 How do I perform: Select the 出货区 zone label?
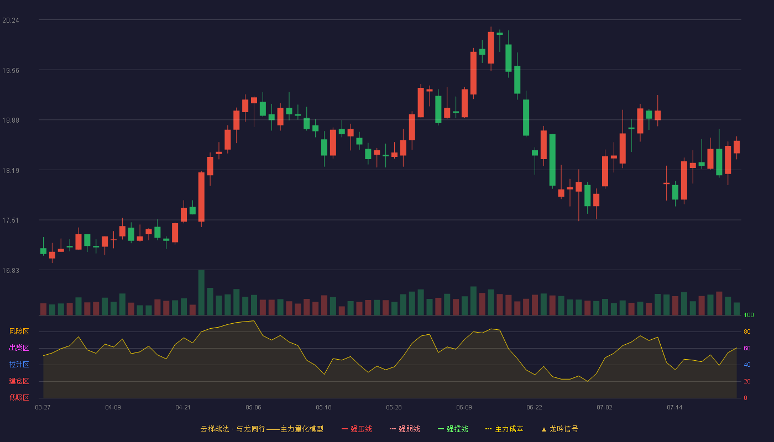pos(19,348)
